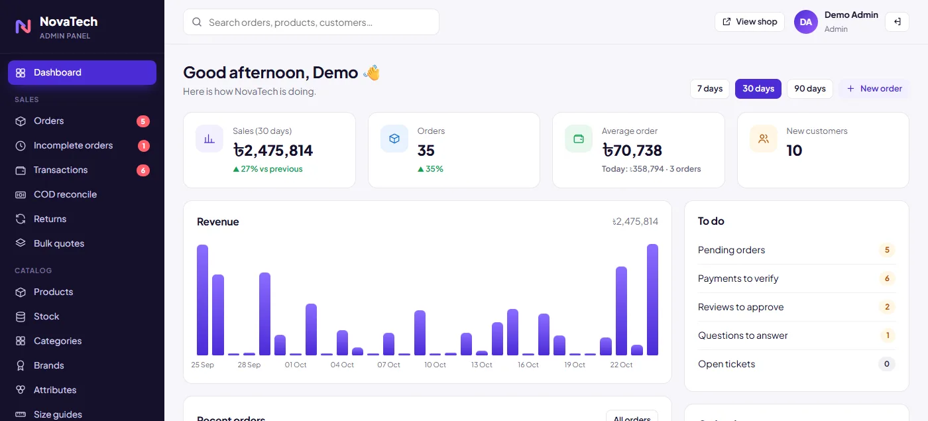Open Pending orders in the To do list

point(797,251)
